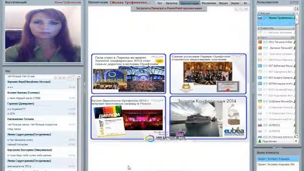Image resolution: width=304 pixels, height=171 pixels.
Task: Click chat message 'у меня первый заказ 1700Б'
Action: (24, 98)
